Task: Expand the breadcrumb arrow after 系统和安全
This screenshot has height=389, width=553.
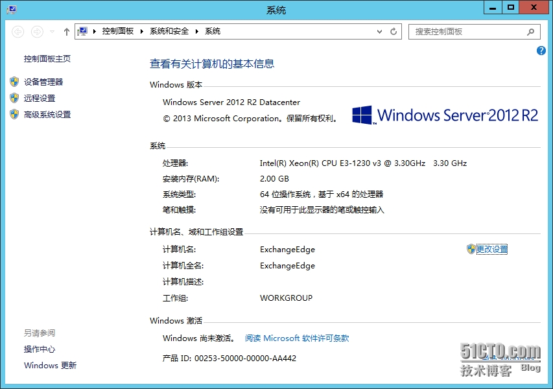Action: tap(198, 31)
